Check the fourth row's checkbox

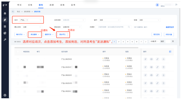[18, 83]
